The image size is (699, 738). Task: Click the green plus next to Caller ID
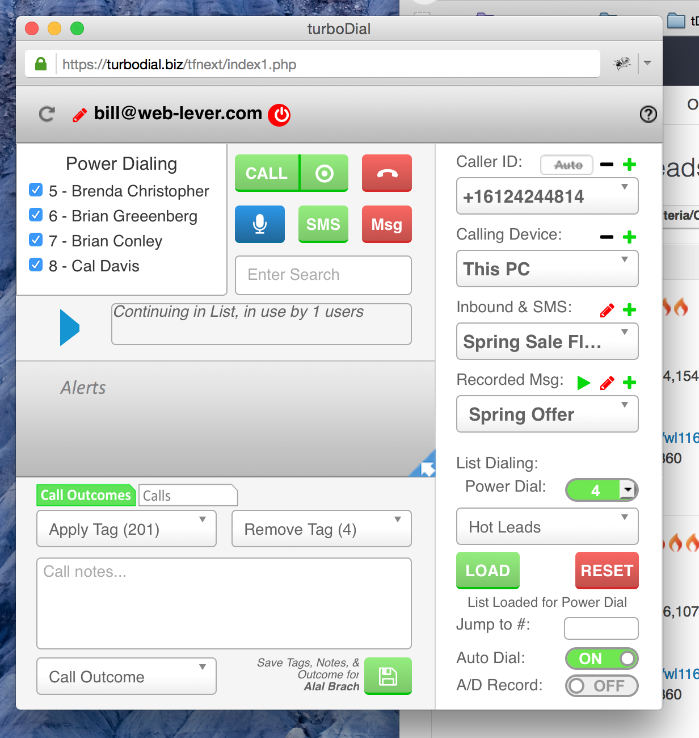629,165
